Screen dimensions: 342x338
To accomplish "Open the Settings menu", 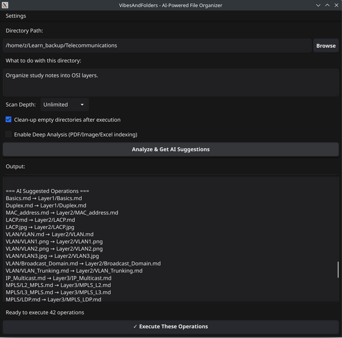I will (x=16, y=16).
